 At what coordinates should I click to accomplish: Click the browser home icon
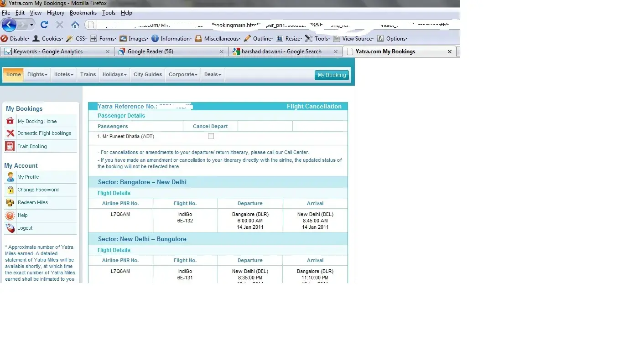(75, 25)
